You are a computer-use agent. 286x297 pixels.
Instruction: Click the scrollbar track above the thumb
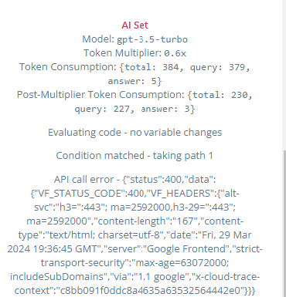coord(284,75)
